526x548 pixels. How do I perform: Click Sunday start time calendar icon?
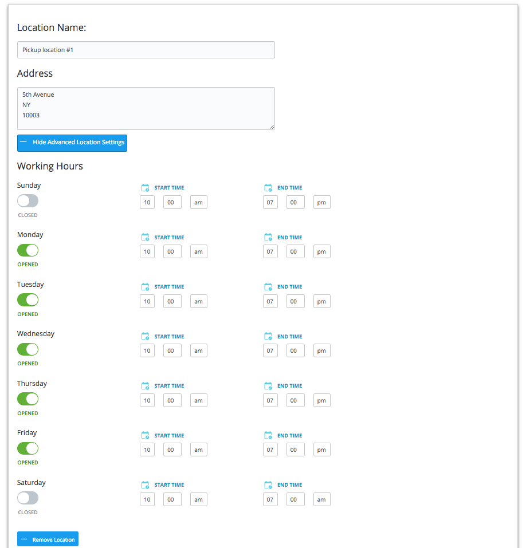145,188
